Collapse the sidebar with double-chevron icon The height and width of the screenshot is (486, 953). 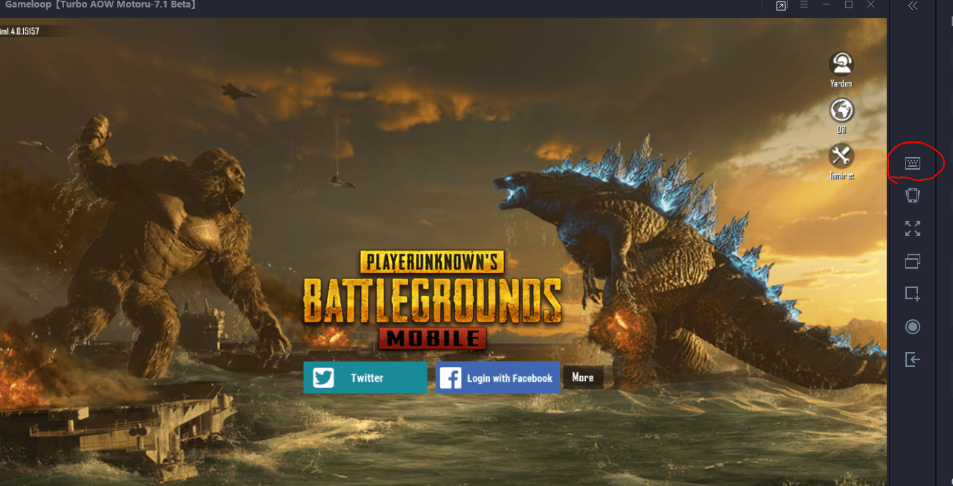click(913, 5)
